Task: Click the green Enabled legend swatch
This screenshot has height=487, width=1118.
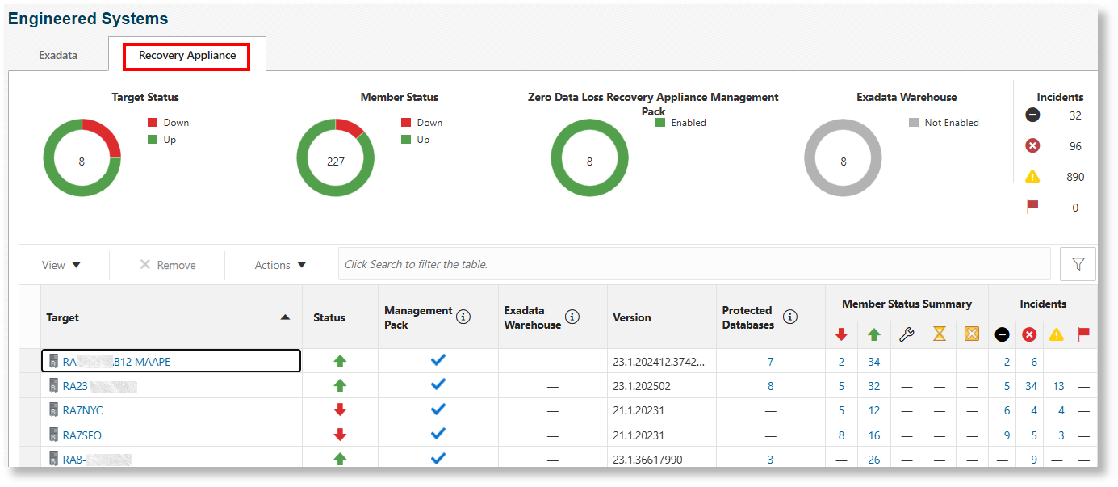Action: pyautogui.click(x=660, y=123)
